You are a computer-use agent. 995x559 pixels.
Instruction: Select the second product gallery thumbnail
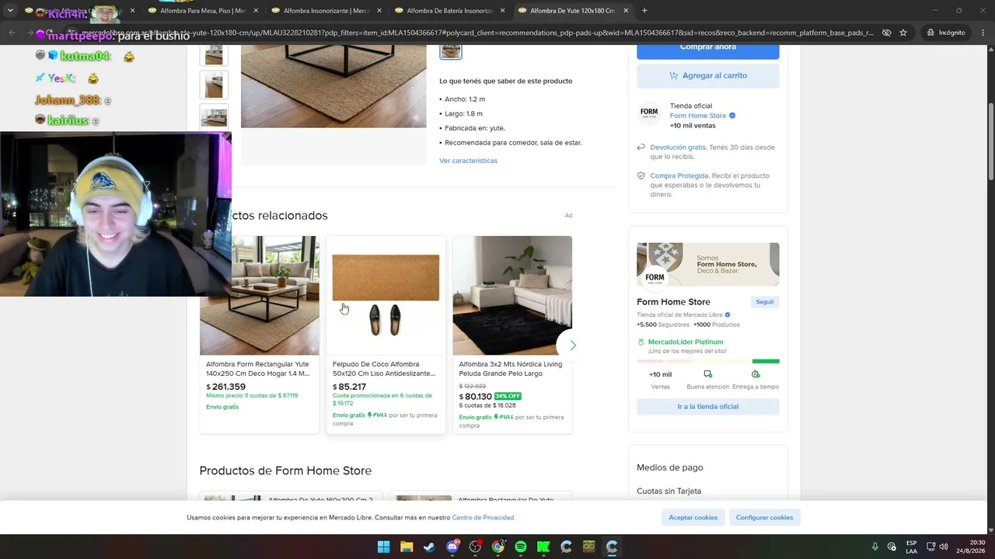(214, 85)
